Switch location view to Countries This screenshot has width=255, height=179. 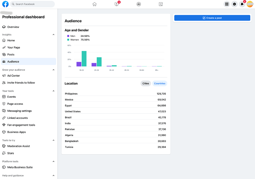pyautogui.click(x=160, y=83)
